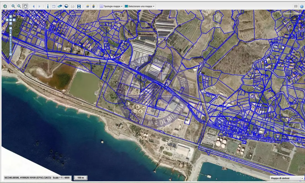Expand the Mappa di sintesi panel
The height and width of the screenshot is (183, 305).
coord(302,178)
